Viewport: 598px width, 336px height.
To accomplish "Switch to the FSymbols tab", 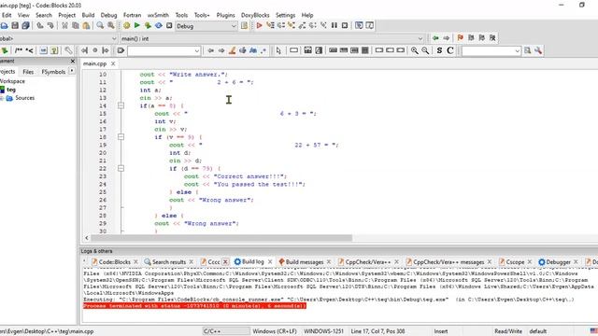I will (53, 72).
